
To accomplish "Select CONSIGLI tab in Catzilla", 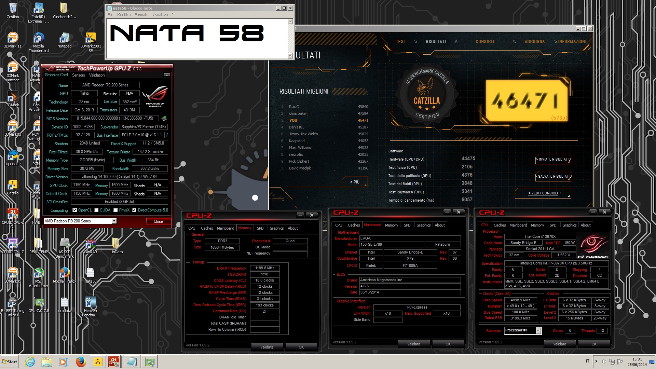I will coord(485,42).
